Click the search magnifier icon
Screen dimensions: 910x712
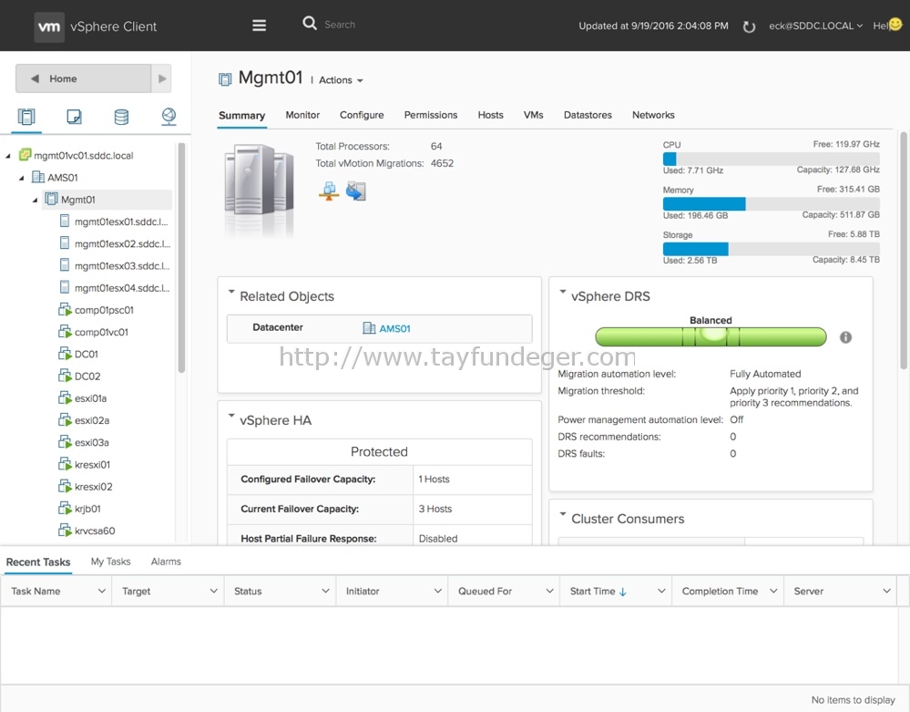click(310, 23)
